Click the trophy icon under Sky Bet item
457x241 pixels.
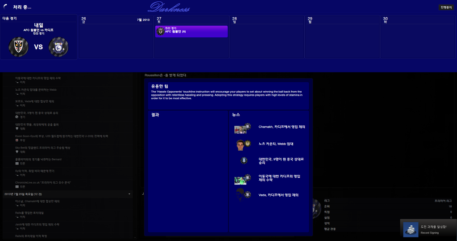coord(17,152)
